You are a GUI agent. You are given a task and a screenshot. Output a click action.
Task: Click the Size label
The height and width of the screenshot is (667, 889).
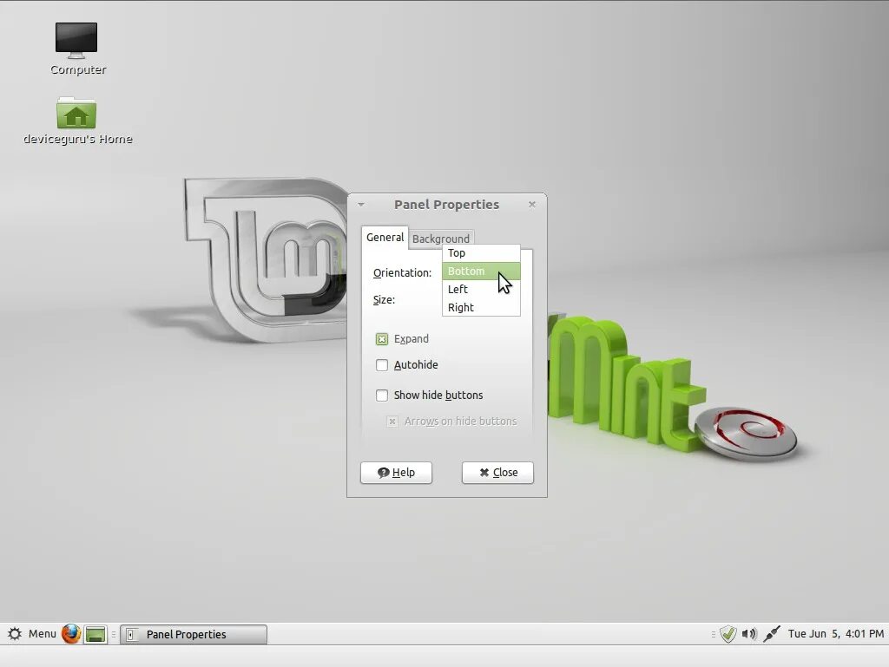(x=384, y=299)
